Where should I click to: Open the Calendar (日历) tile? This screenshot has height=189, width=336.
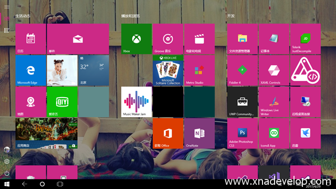[x=30, y=39]
